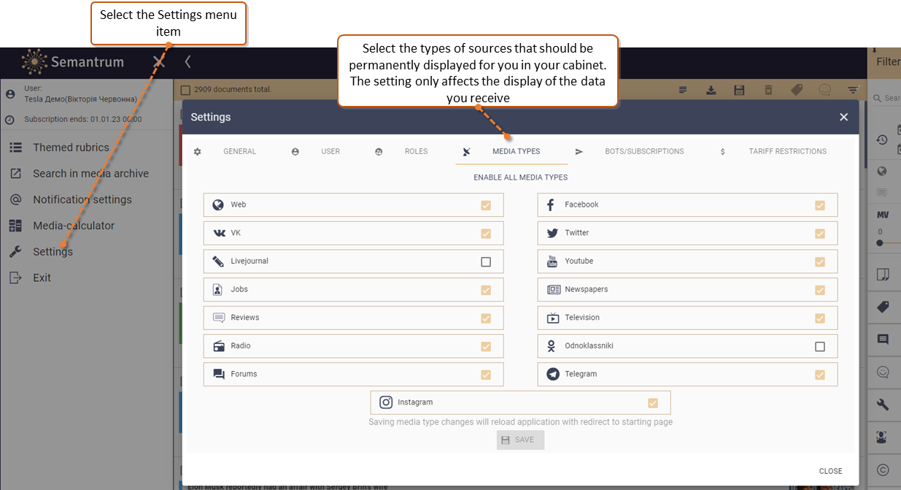
Task: Click the Television icon
Action: click(553, 318)
